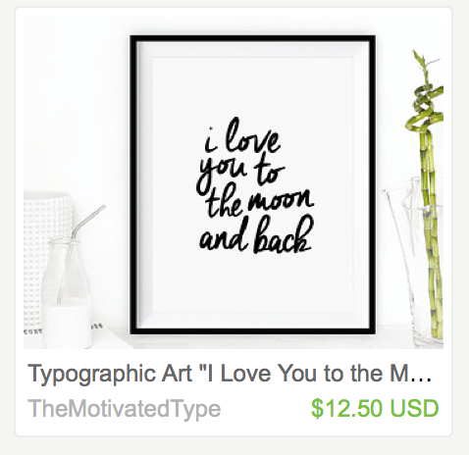Screen dimensions: 469x455
Task: Open the framed print product thumbnail
Action: (x=234, y=182)
